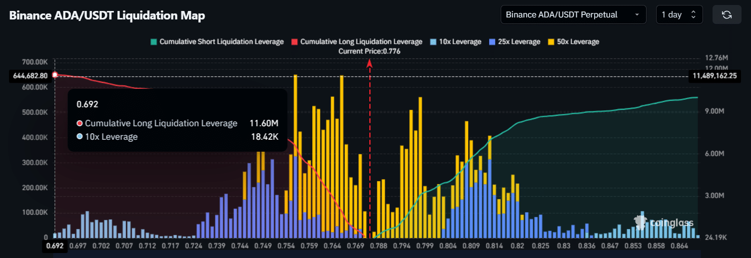Click the light-blue dot beside tooltip 10x Leverage
751x258 pixels.
coord(79,137)
